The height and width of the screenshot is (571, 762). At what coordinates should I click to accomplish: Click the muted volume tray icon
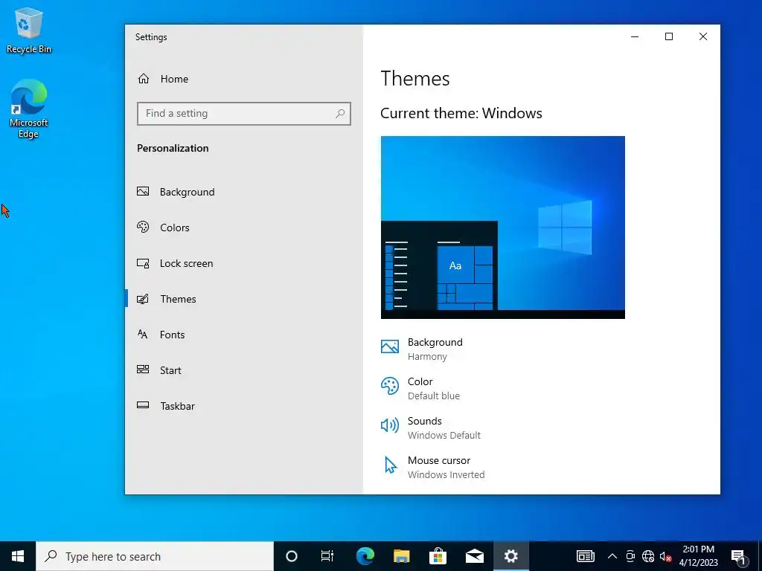(x=666, y=556)
